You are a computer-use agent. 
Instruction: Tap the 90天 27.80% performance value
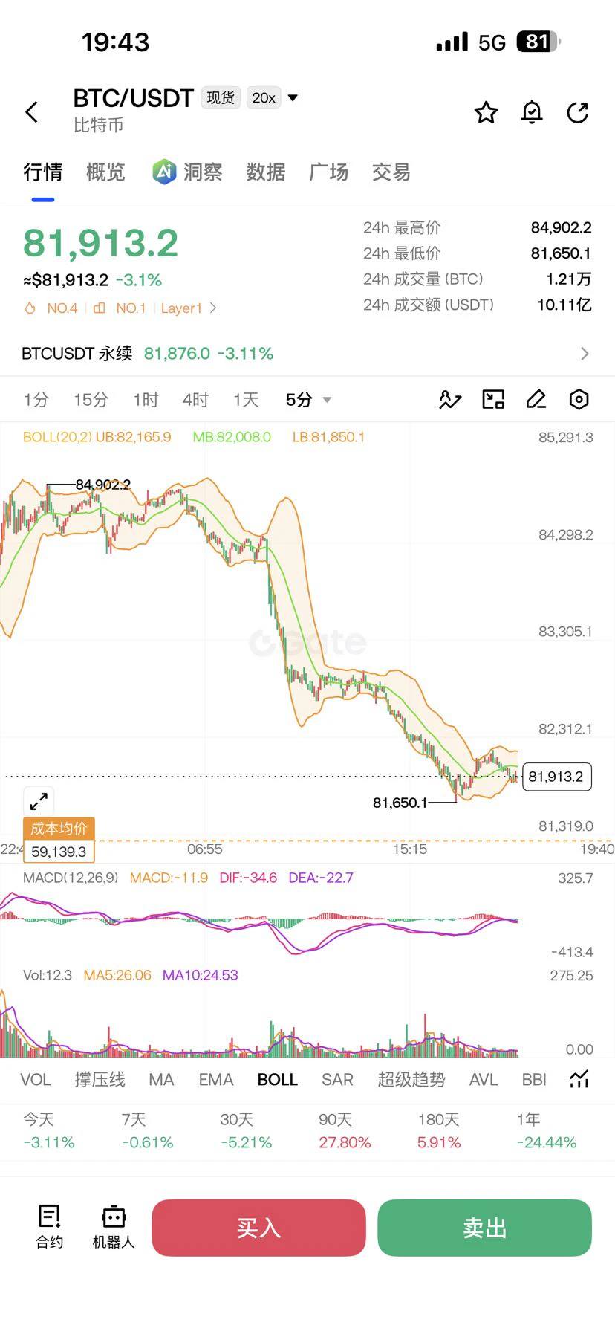[x=345, y=1142]
